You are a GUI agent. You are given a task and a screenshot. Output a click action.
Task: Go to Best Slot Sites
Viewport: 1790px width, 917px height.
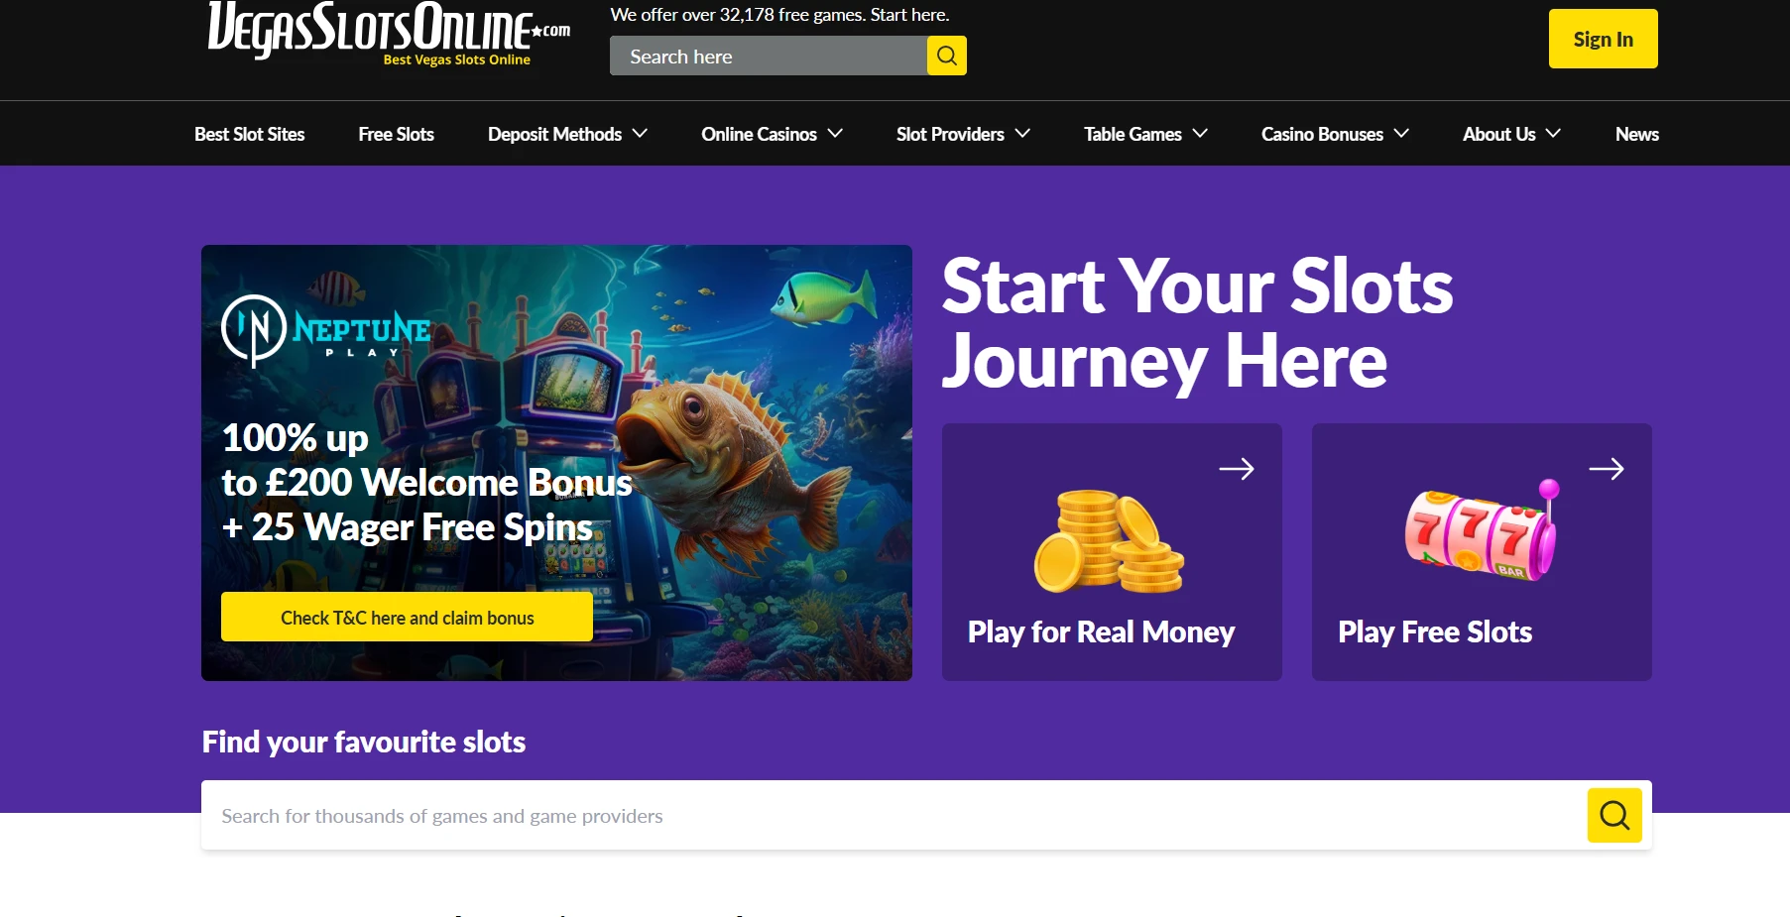pyautogui.click(x=249, y=134)
